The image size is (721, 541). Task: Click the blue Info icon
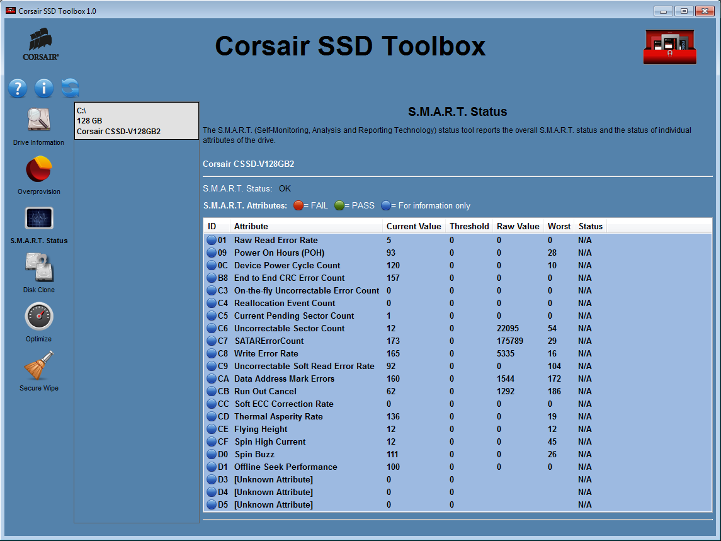[x=44, y=88]
